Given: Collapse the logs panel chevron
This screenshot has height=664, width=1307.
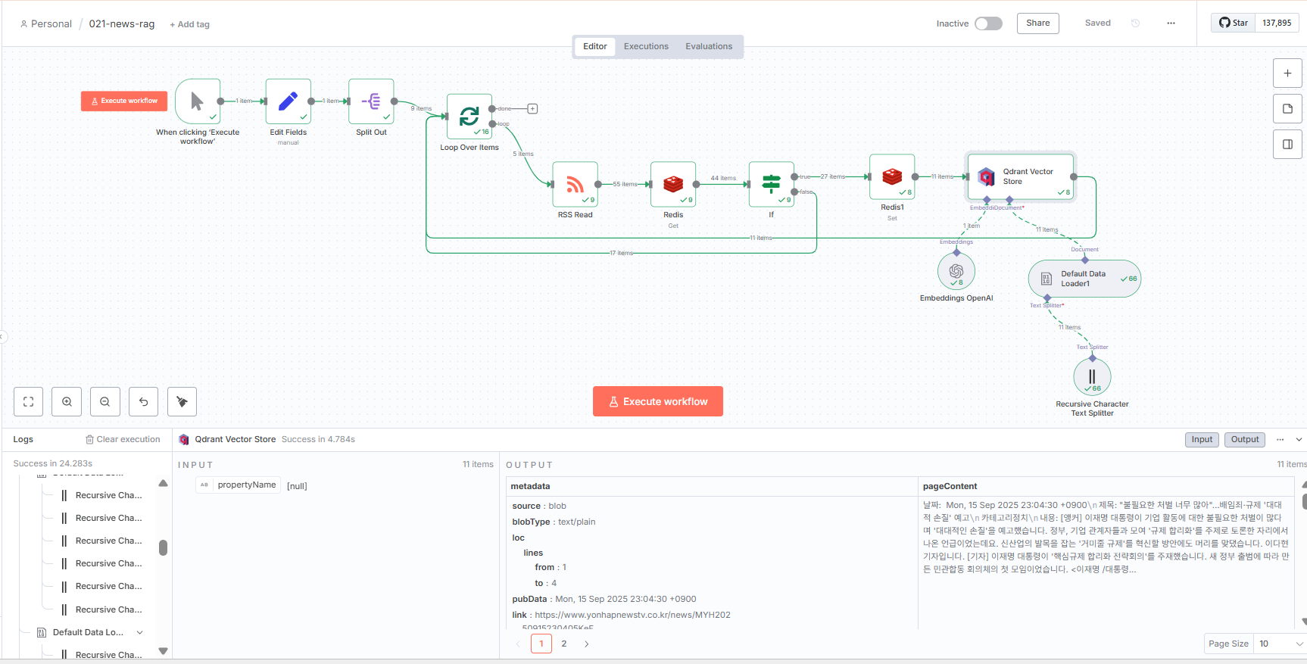Looking at the screenshot, I should (x=1299, y=439).
